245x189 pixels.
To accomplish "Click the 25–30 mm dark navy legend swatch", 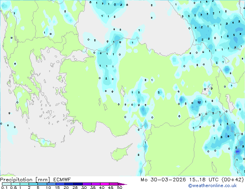I will (x=78, y=184).
